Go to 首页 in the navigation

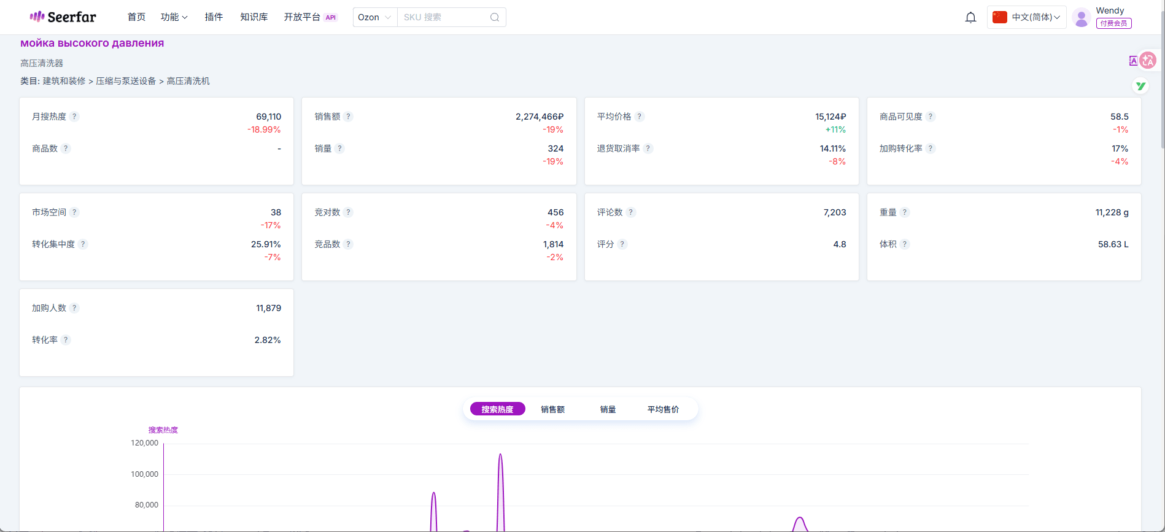coord(136,17)
